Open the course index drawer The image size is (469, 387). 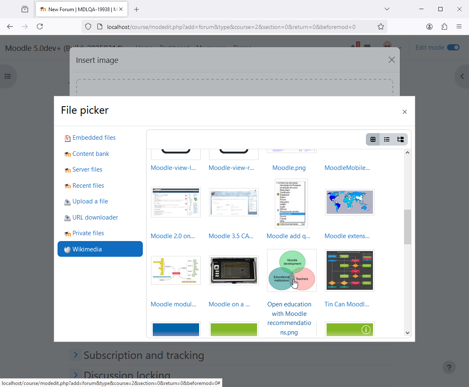[x=8, y=76]
